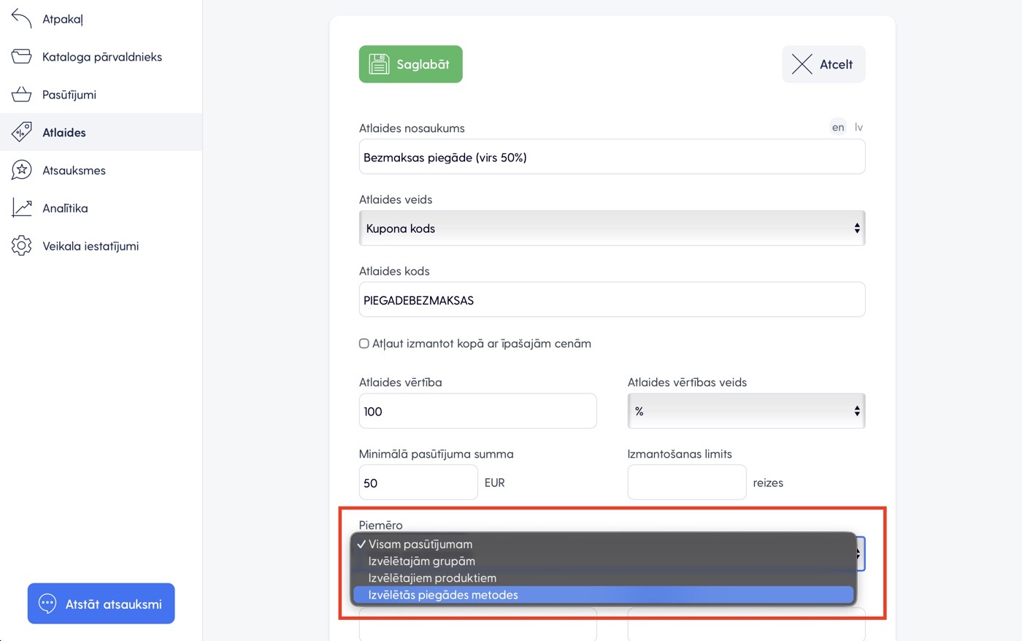Screen dimensions: 1022x641
Task: Select the Atlaides discount tag icon
Action: click(22, 132)
